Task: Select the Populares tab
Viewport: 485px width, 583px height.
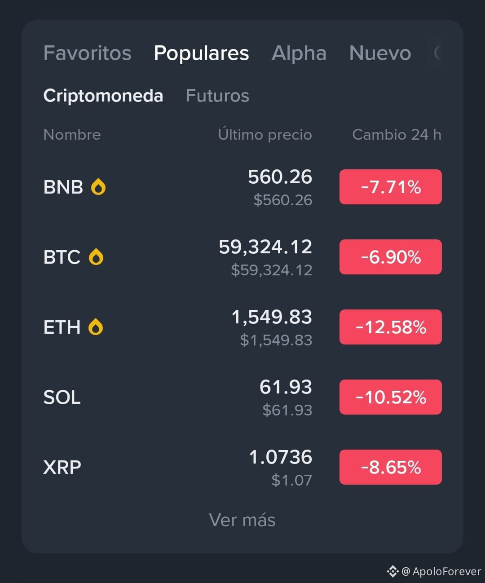Action: pyautogui.click(x=201, y=53)
